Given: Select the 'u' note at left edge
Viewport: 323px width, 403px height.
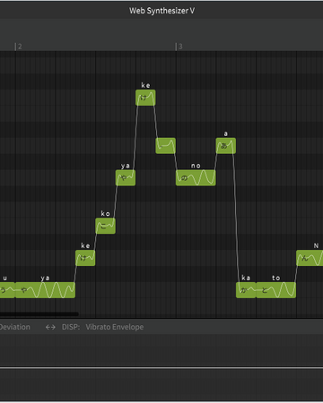Looking at the screenshot, I should tap(7, 290).
